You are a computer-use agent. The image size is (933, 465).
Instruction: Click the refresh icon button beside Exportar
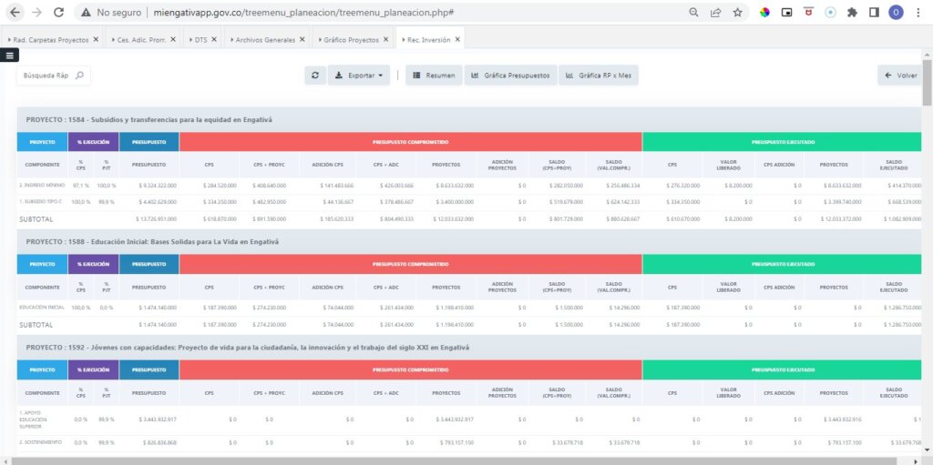pyautogui.click(x=315, y=76)
